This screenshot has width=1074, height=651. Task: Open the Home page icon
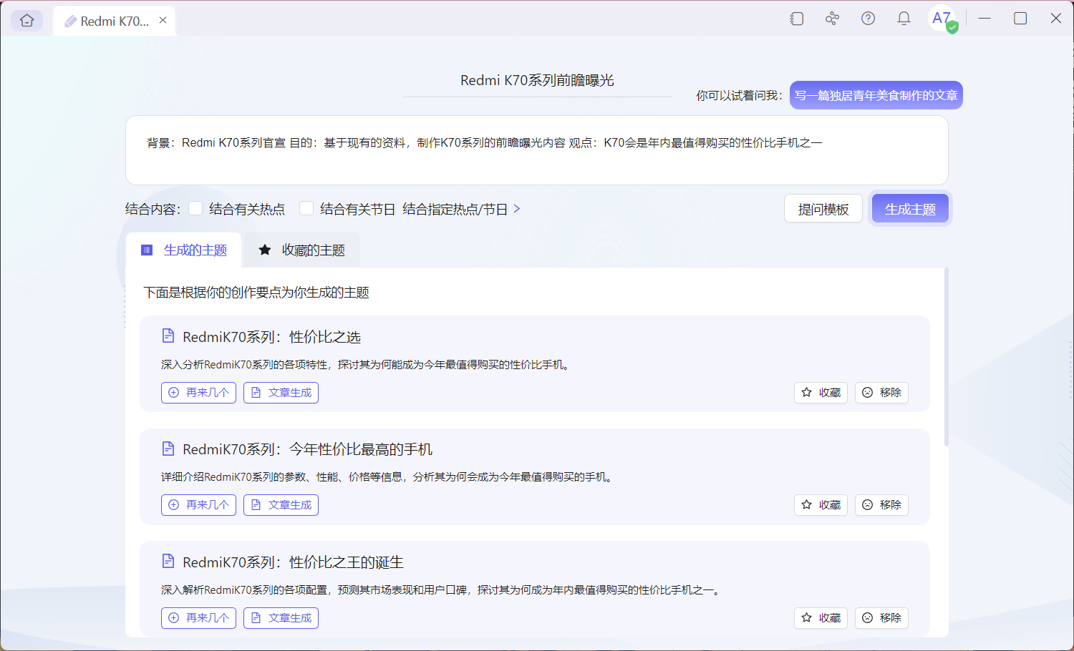[x=26, y=20]
